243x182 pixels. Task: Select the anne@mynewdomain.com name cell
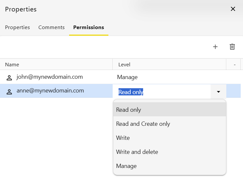tap(56, 91)
